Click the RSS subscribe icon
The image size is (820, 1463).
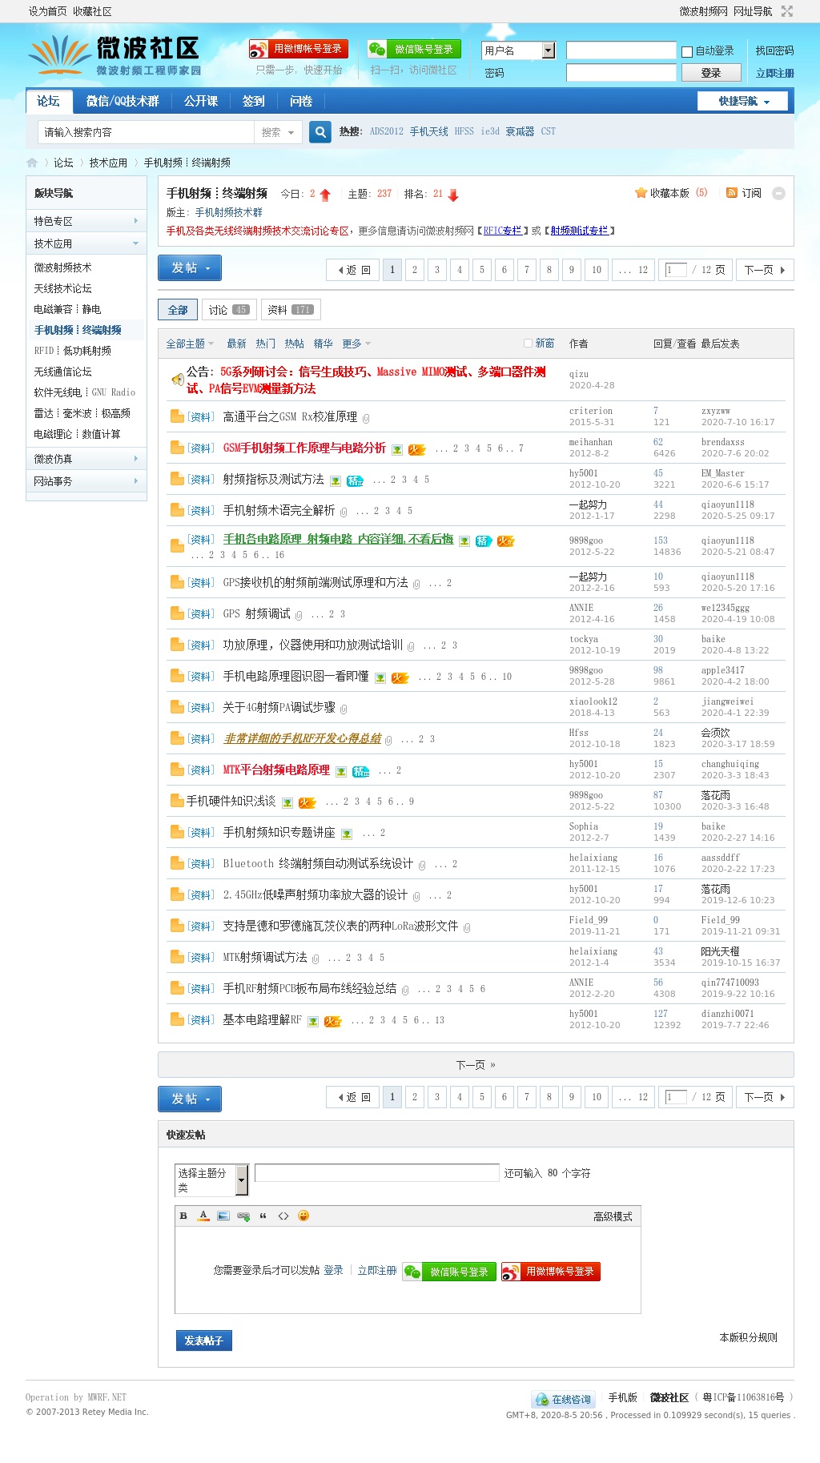pos(731,193)
